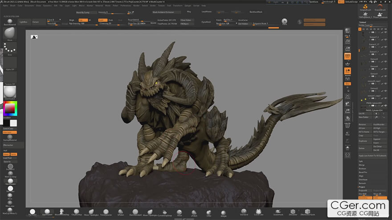Expand the Remesh subpalette section
392x220 pixels.
[362, 183]
